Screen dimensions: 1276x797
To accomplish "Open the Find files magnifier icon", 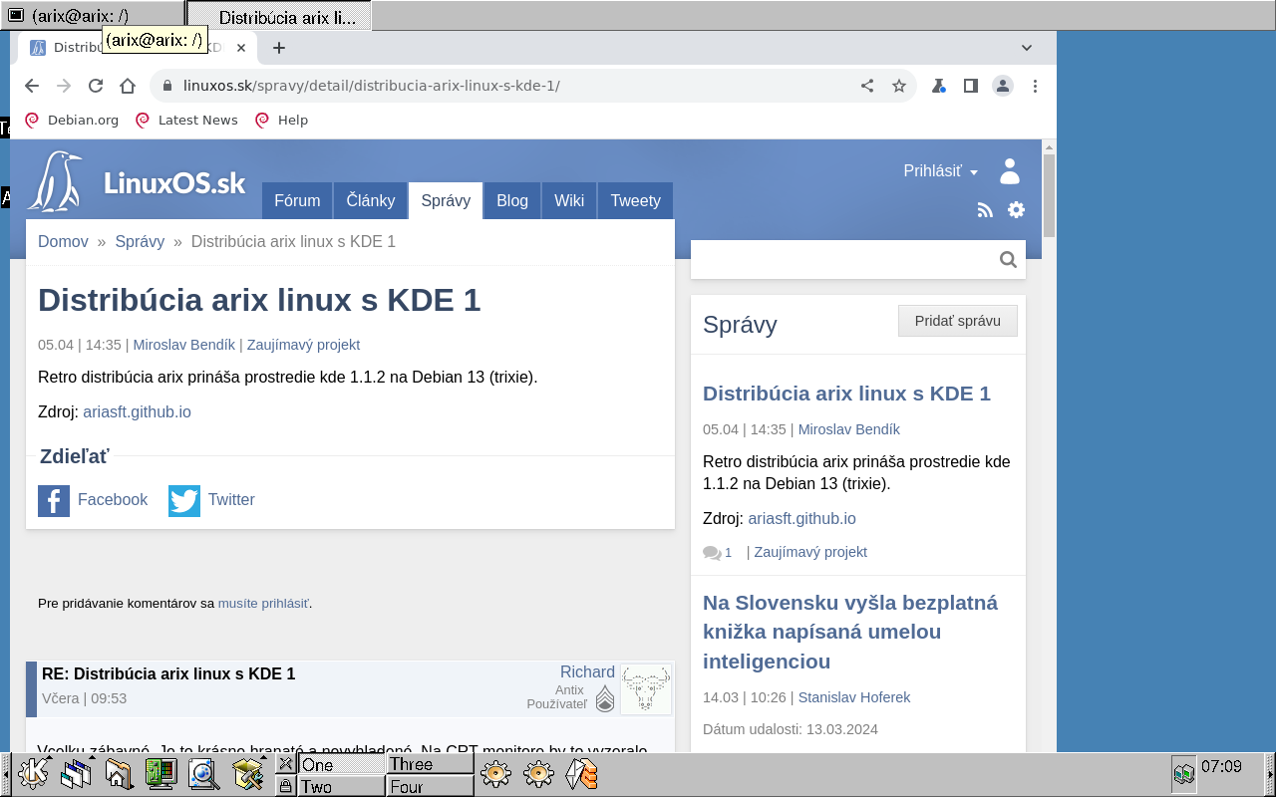I will click(x=203, y=774).
